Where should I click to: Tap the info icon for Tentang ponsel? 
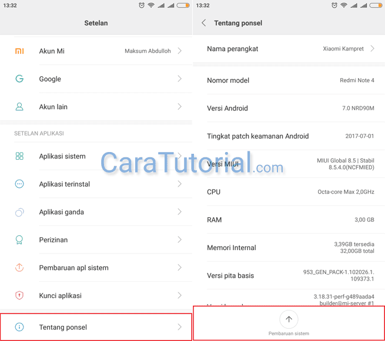point(19,327)
